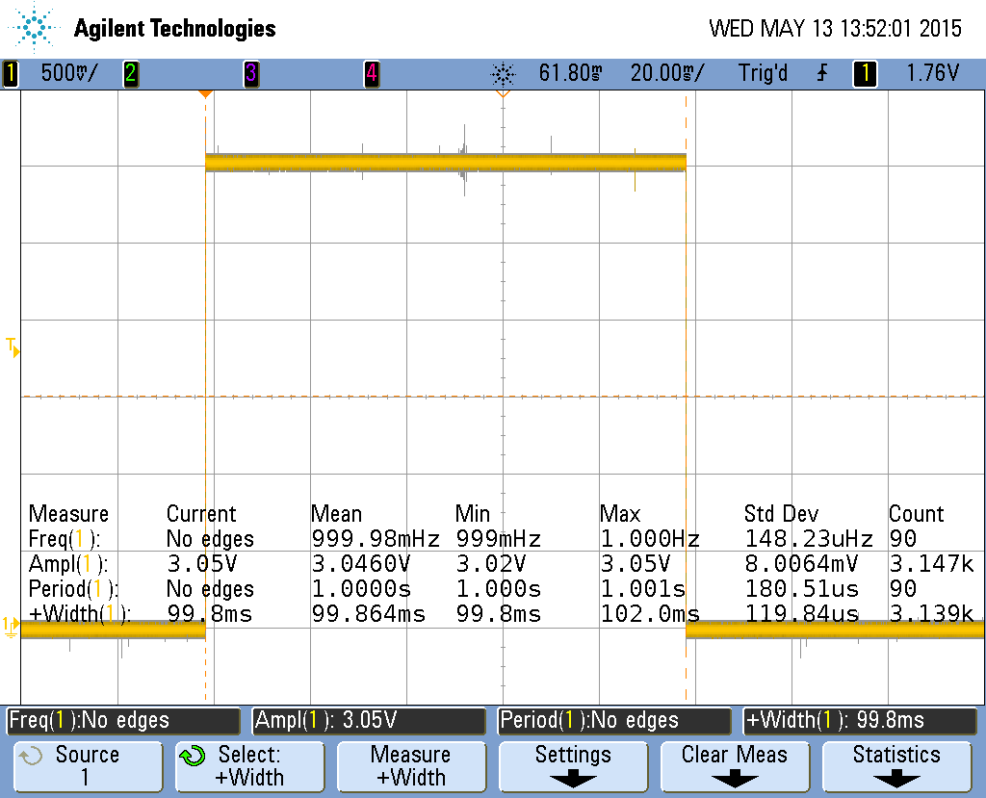Click the Std Dev column header
This screenshot has height=798, width=986.
[782, 514]
